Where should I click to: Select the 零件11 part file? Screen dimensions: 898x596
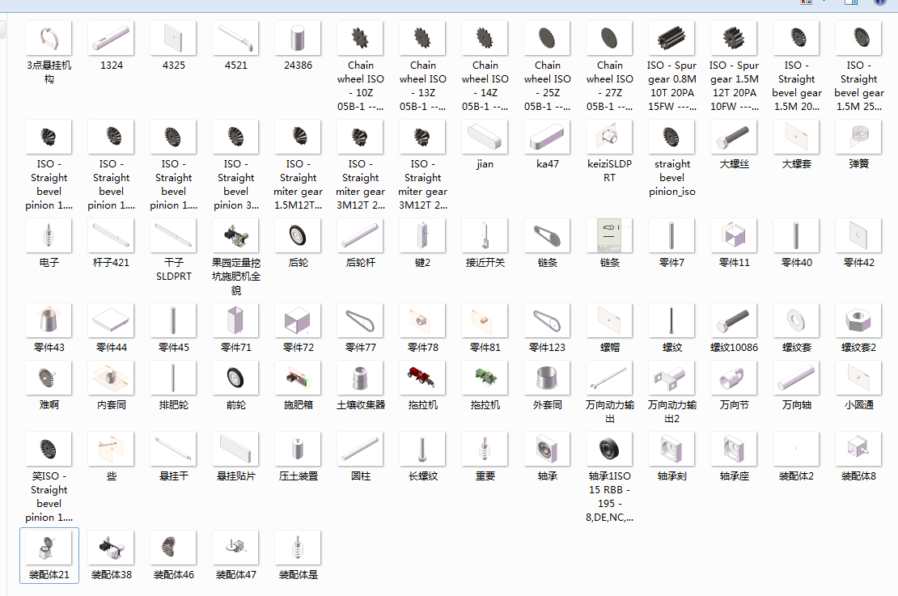735,236
